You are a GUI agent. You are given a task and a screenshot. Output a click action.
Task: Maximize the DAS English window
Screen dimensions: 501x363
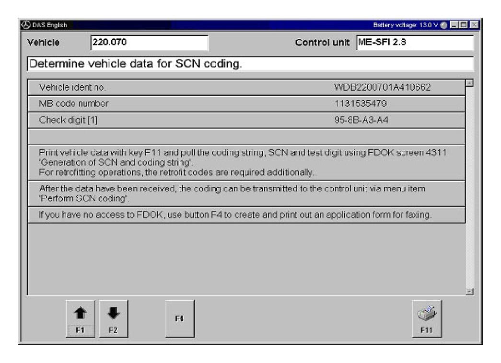[464, 24]
